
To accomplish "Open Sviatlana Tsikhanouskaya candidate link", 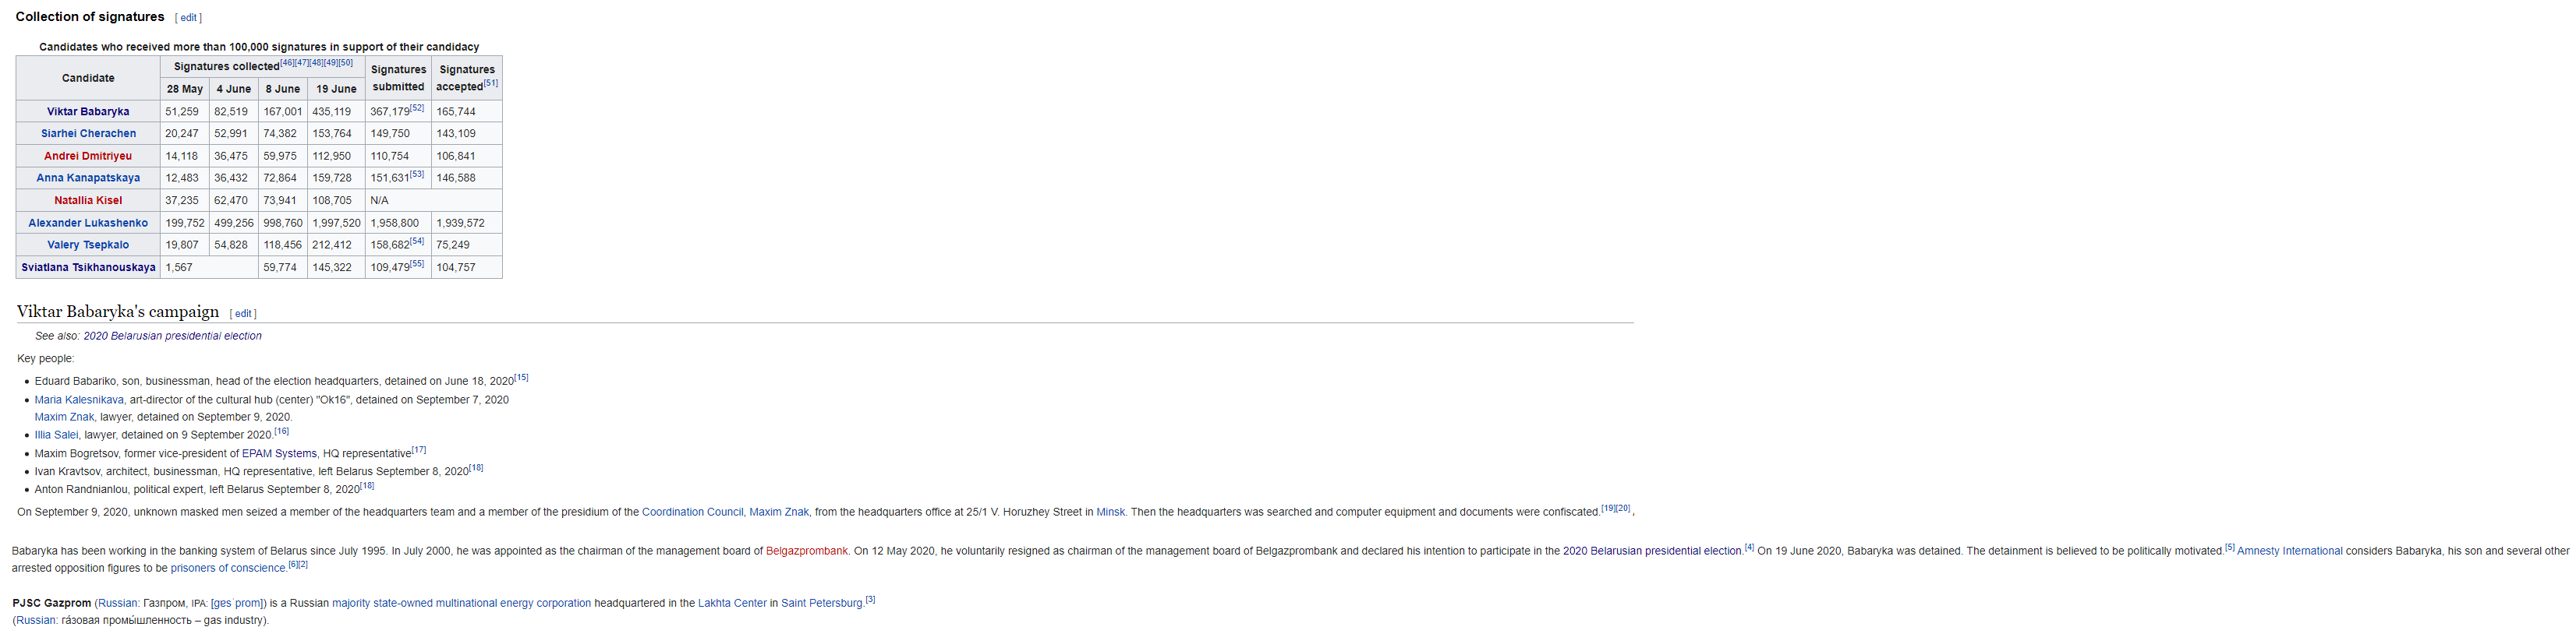I will [88, 268].
